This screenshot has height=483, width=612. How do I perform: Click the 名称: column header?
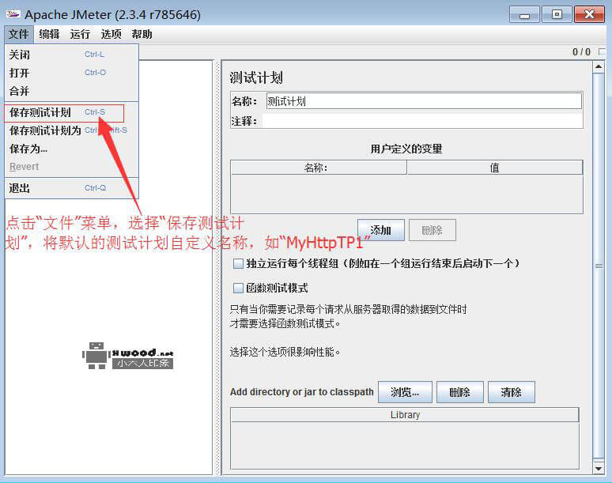319,168
